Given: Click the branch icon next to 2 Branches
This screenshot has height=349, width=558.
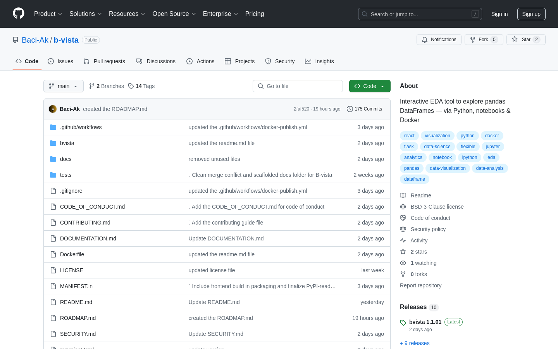Looking at the screenshot, I should (x=92, y=86).
